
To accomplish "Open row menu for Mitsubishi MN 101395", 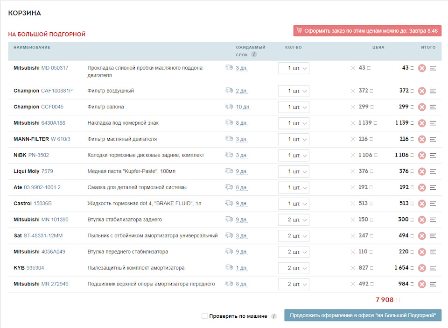I will tap(433, 220).
